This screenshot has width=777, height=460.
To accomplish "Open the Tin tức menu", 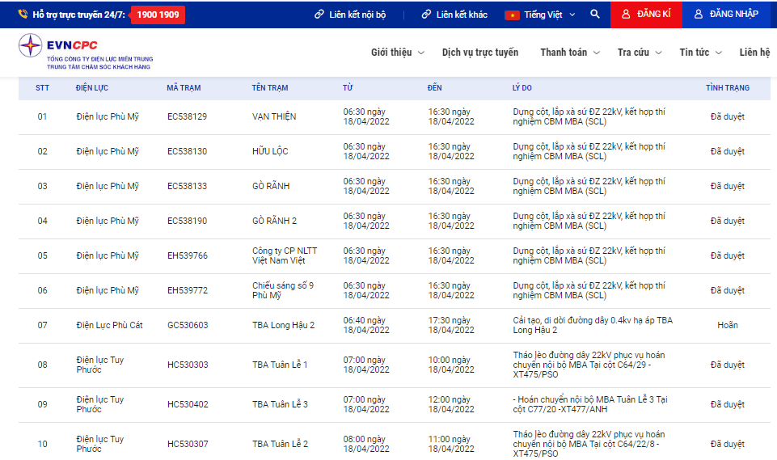I will pyautogui.click(x=700, y=52).
